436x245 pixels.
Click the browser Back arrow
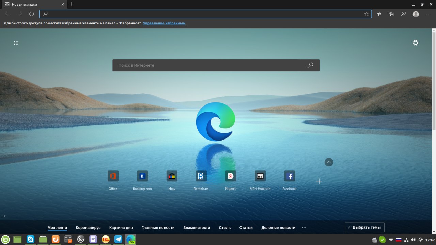[x=8, y=14]
